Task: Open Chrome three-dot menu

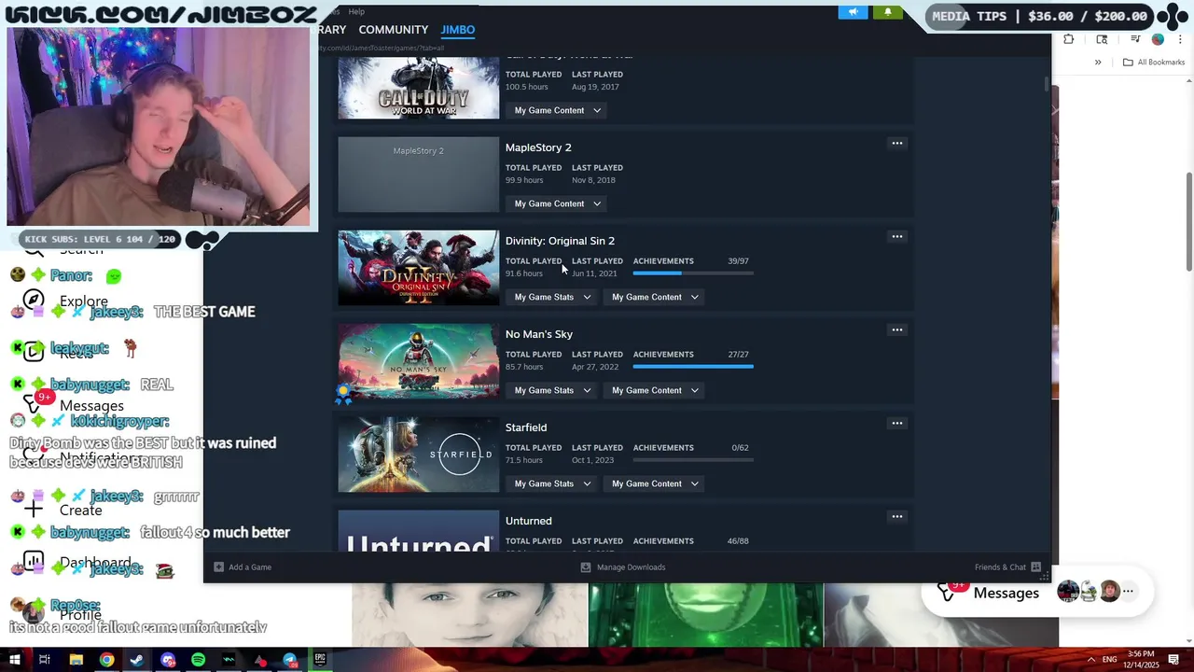Action: (x=1180, y=39)
